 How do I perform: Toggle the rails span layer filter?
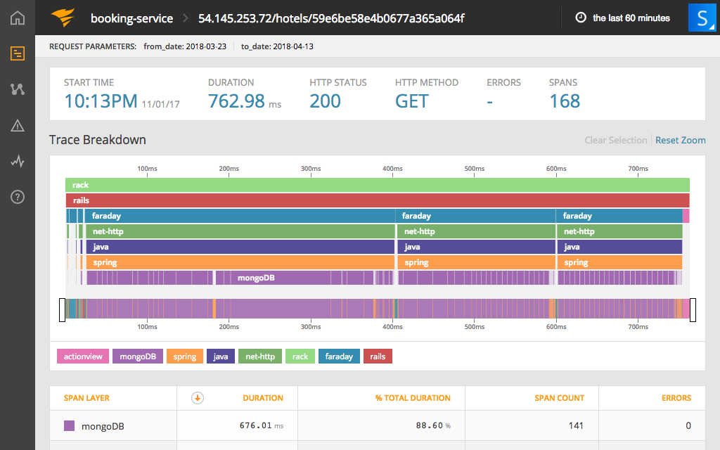(x=378, y=356)
